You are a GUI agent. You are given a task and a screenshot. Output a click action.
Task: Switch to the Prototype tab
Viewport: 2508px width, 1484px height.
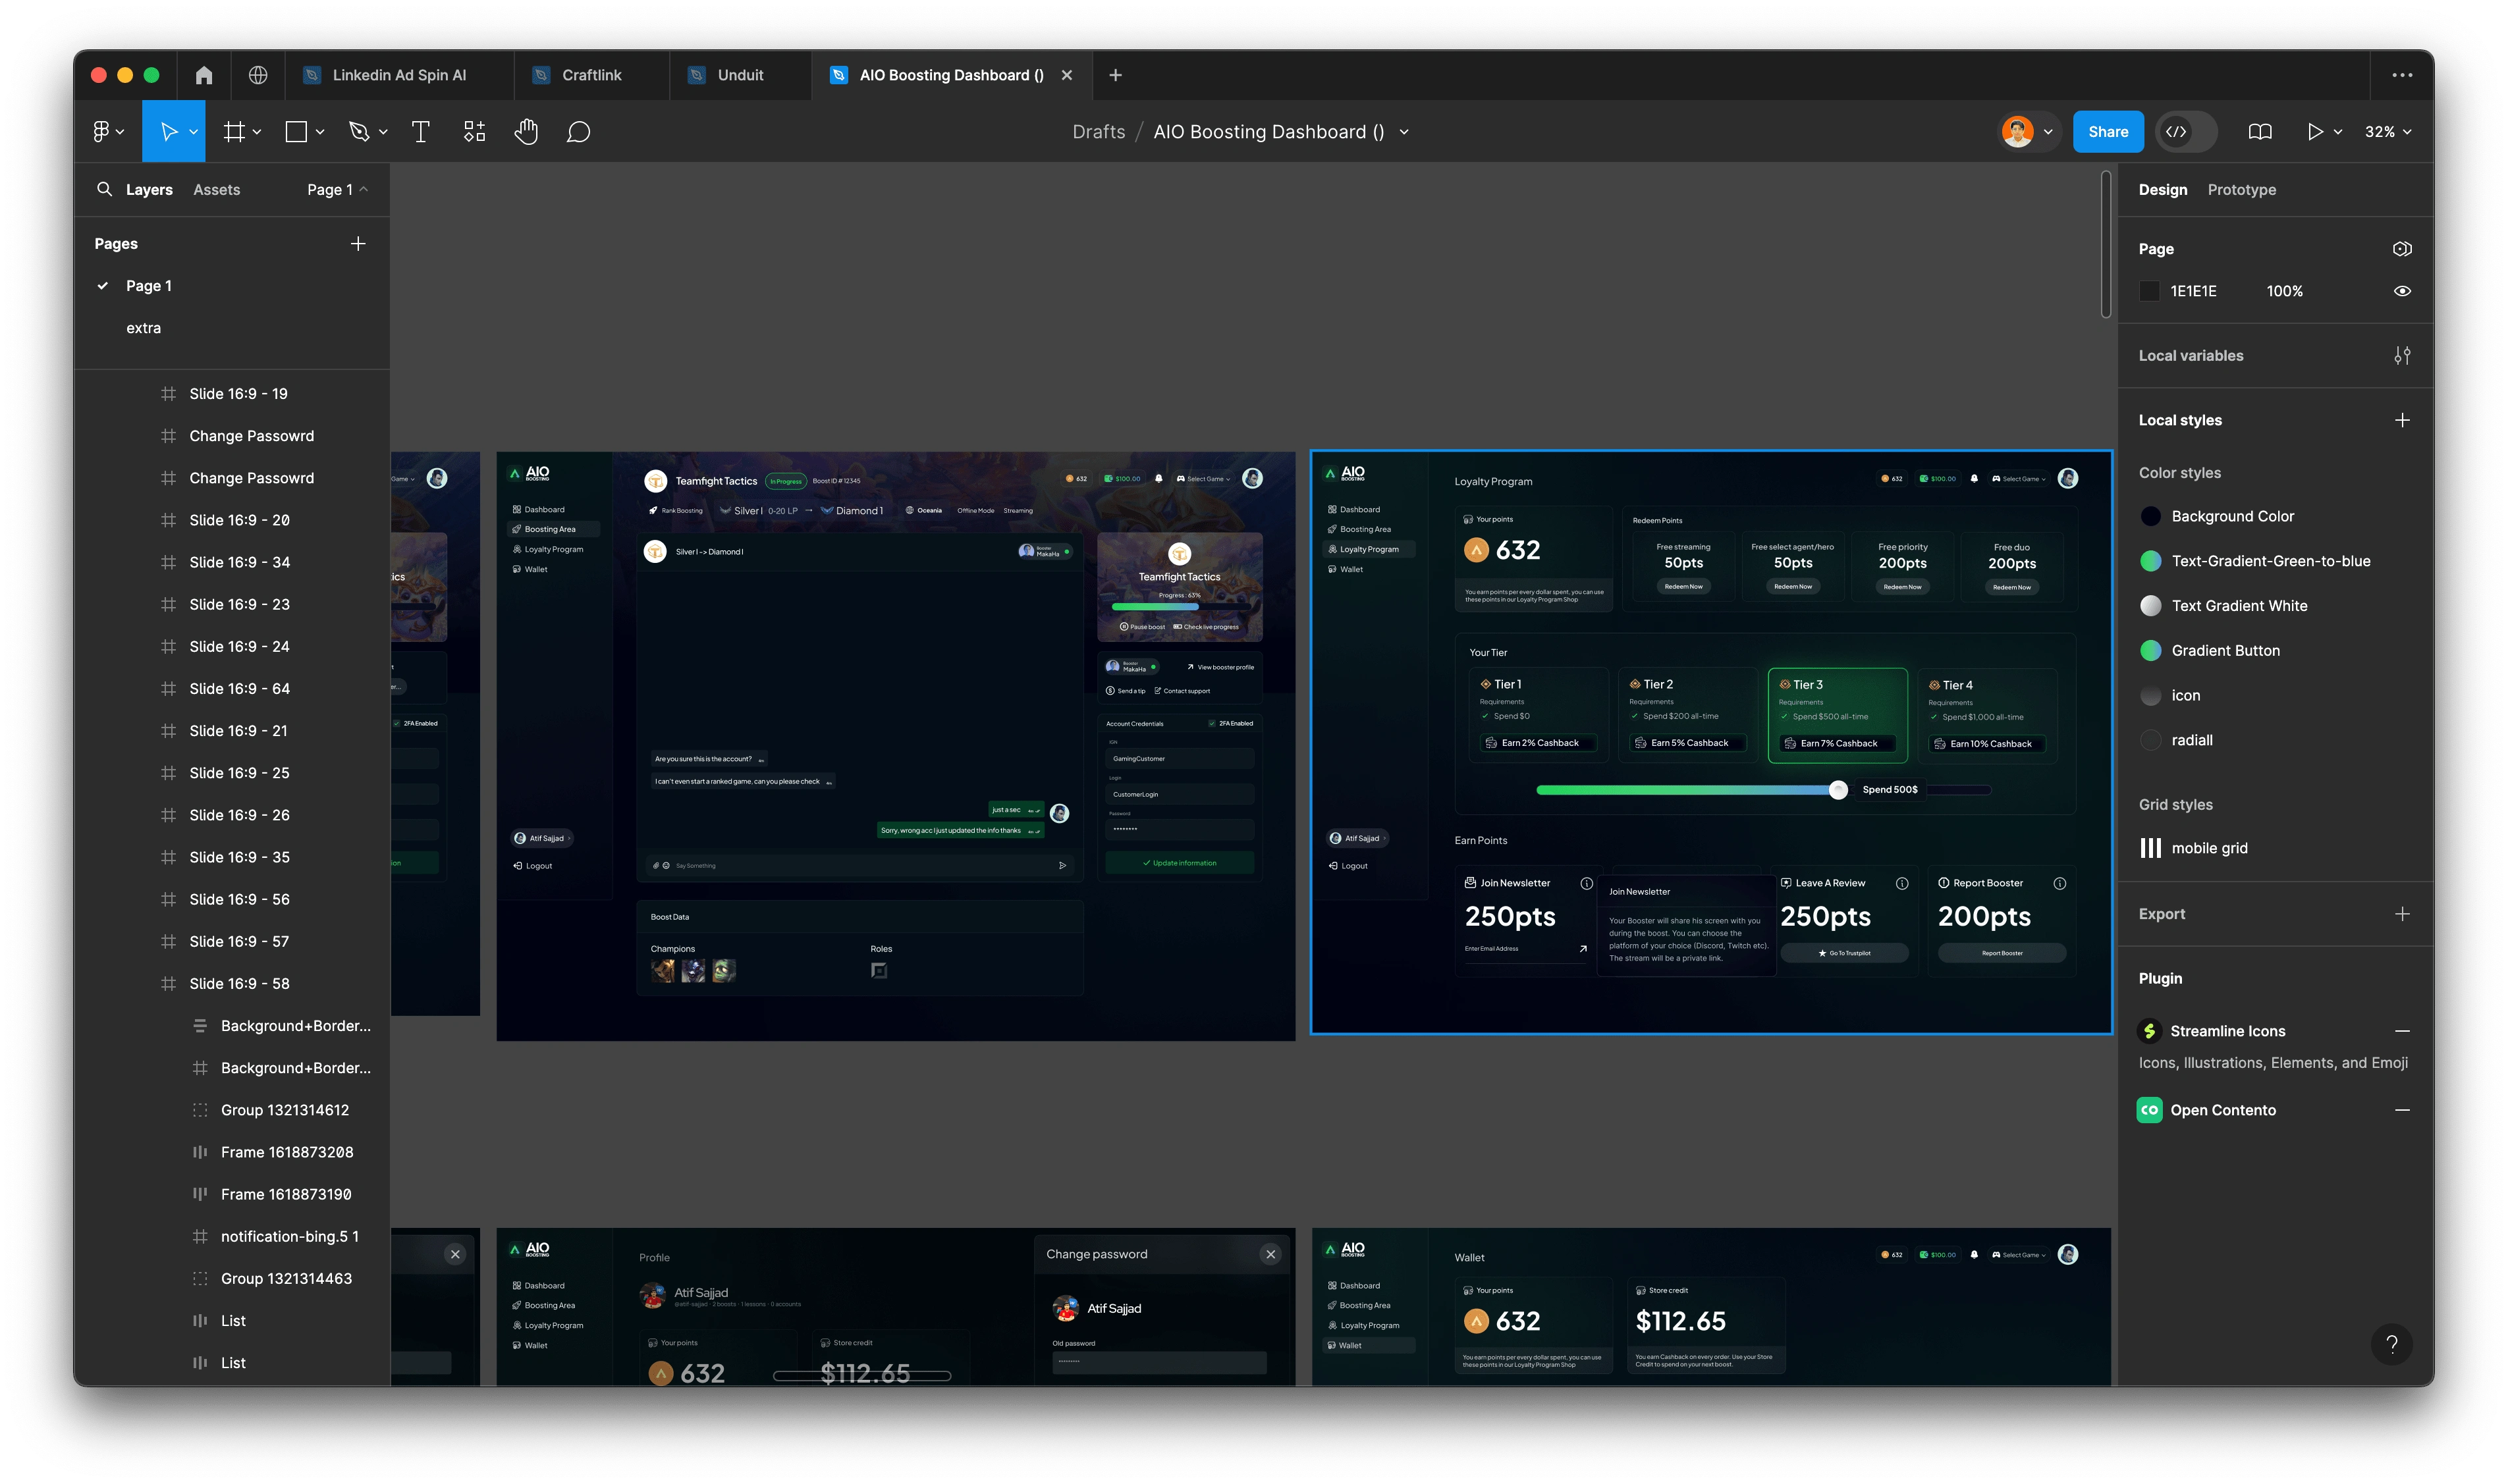[2241, 189]
